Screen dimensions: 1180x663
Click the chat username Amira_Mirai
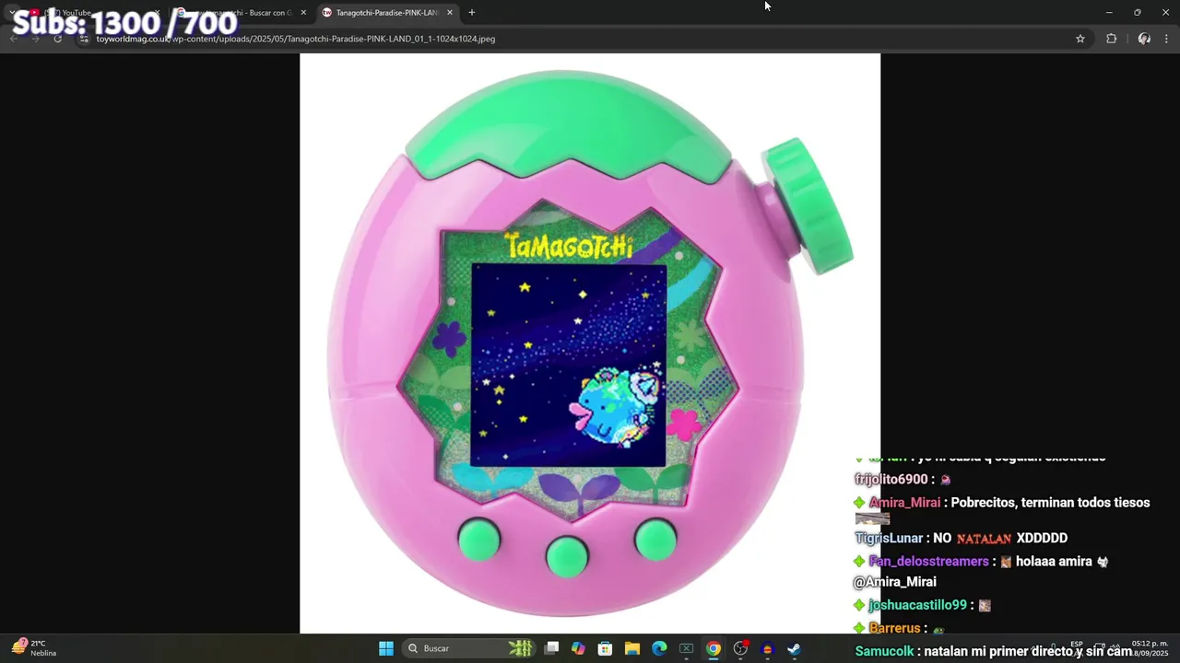point(904,503)
